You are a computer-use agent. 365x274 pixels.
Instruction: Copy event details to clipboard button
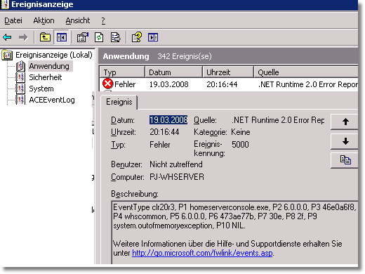pos(345,160)
